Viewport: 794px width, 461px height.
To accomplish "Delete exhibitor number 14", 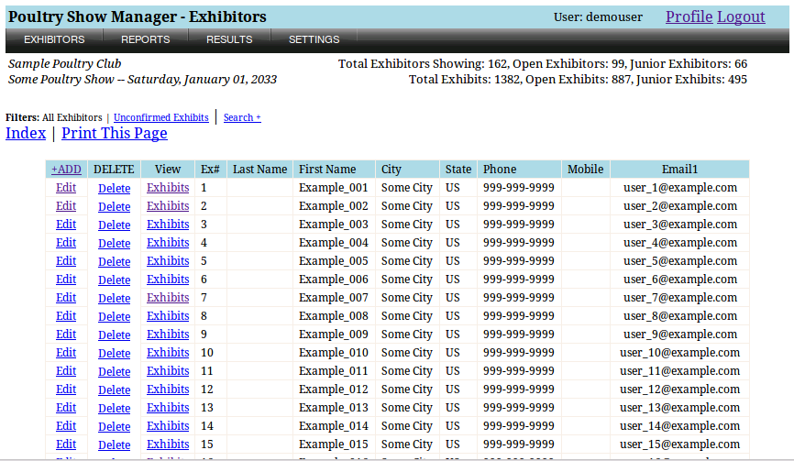I will pos(115,426).
